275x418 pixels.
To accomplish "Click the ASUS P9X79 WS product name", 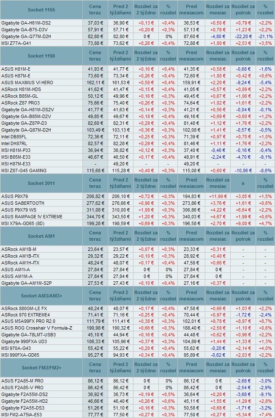I will (19, 210).
